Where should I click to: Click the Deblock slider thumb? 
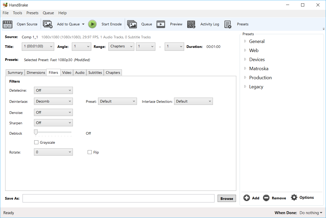(36, 132)
